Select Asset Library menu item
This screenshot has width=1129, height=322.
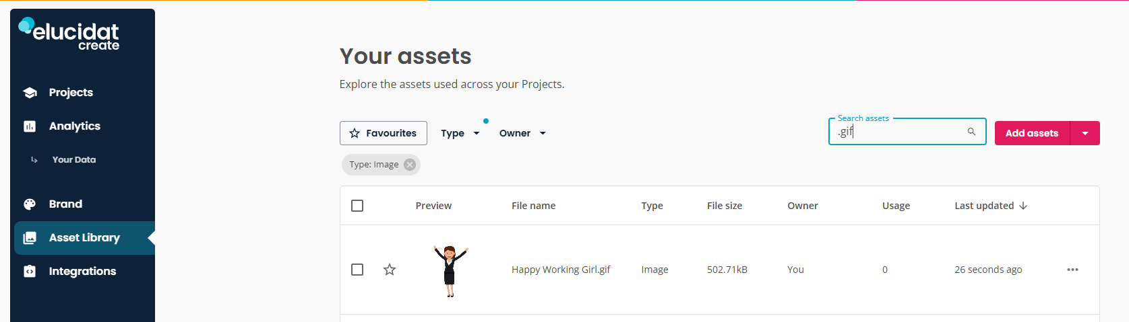coord(84,238)
